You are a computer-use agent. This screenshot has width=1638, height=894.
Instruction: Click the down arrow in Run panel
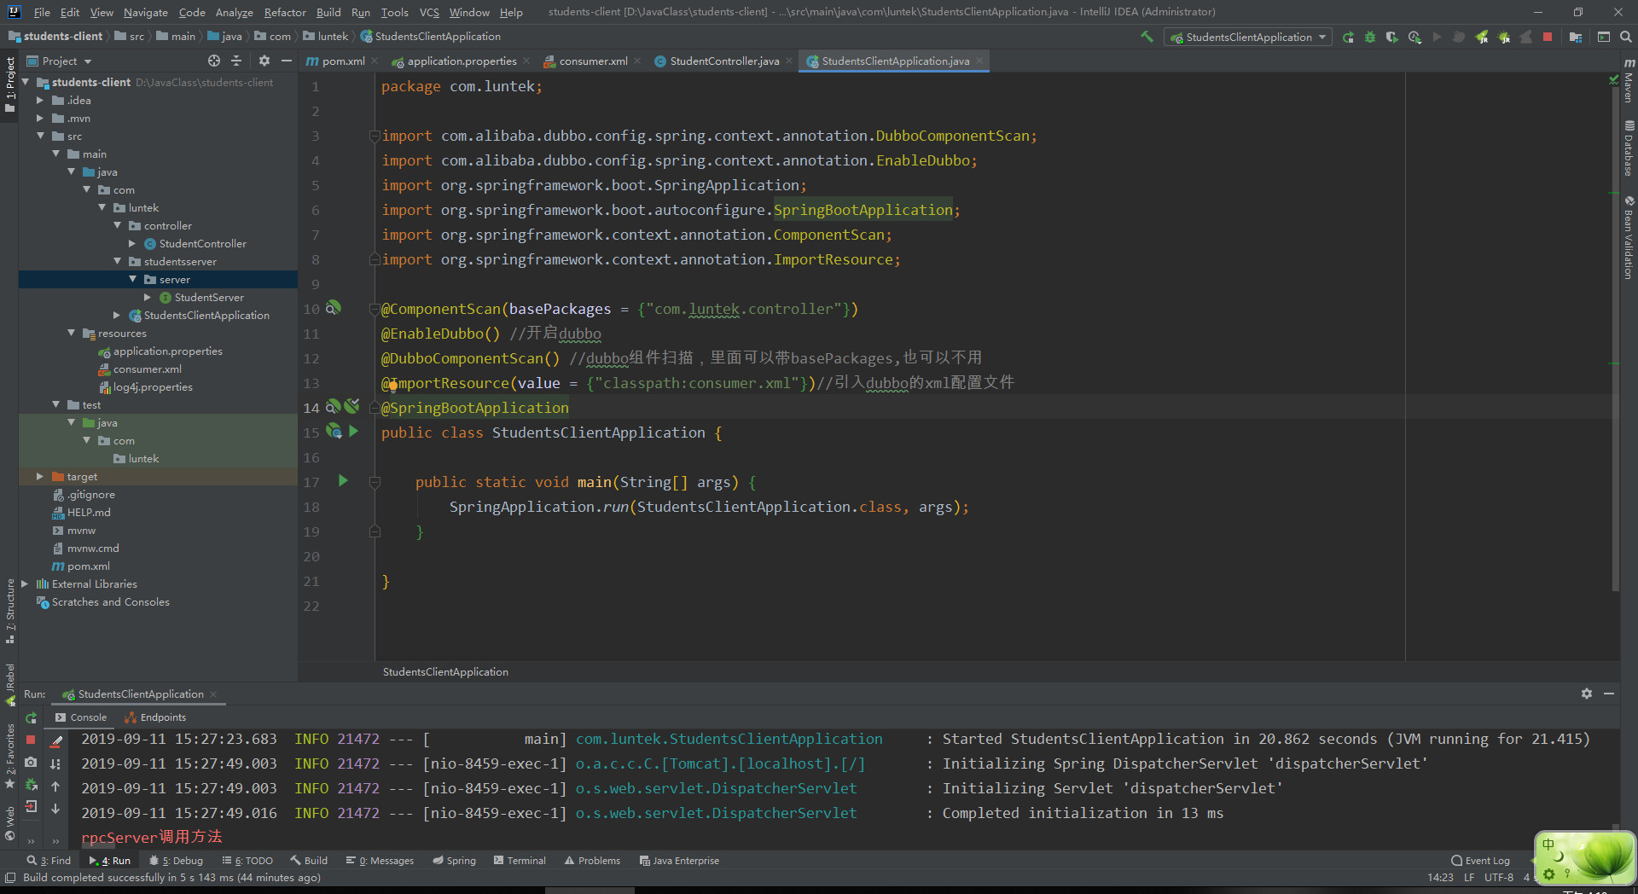point(55,809)
